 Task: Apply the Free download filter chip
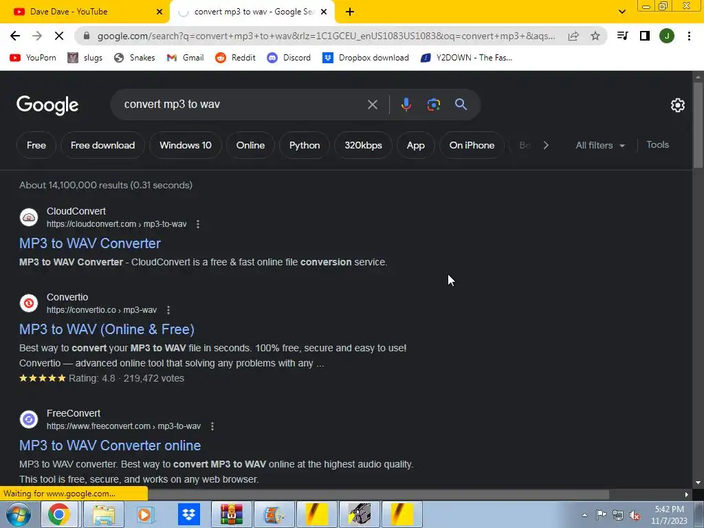tap(103, 145)
